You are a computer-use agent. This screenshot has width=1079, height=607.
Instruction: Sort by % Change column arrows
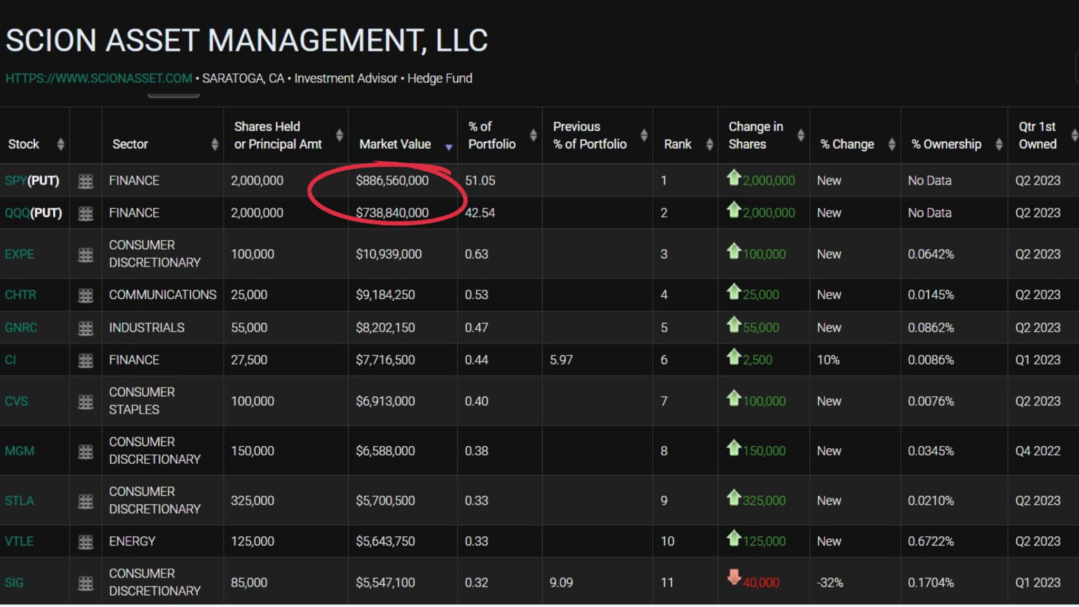(x=891, y=144)
